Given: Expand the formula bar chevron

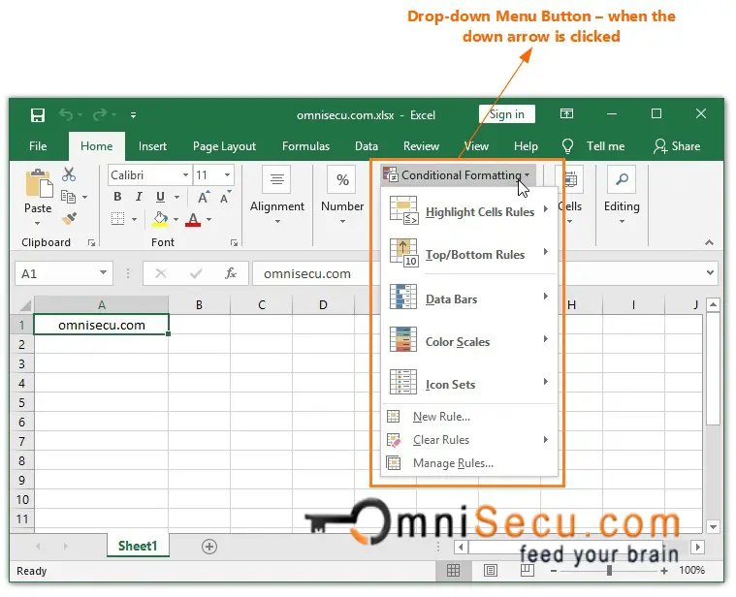Looking at the screenshot, I should pos(710,272).
